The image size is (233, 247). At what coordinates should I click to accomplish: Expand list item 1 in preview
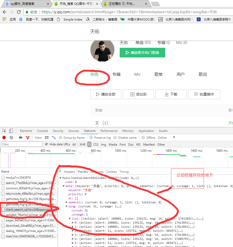pos(73,227)
